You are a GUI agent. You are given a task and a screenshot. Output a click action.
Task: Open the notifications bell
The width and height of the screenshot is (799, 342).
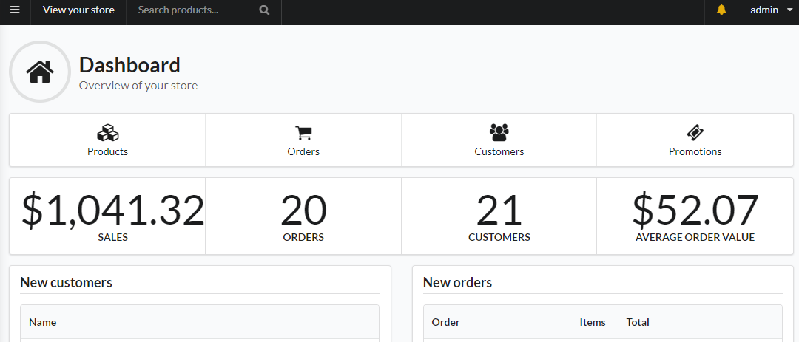[x=721, y=10]
